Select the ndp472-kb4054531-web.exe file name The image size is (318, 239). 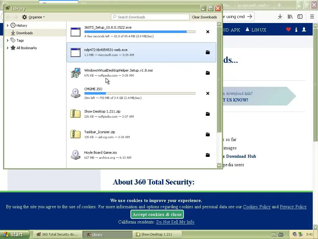click(106, 50)
